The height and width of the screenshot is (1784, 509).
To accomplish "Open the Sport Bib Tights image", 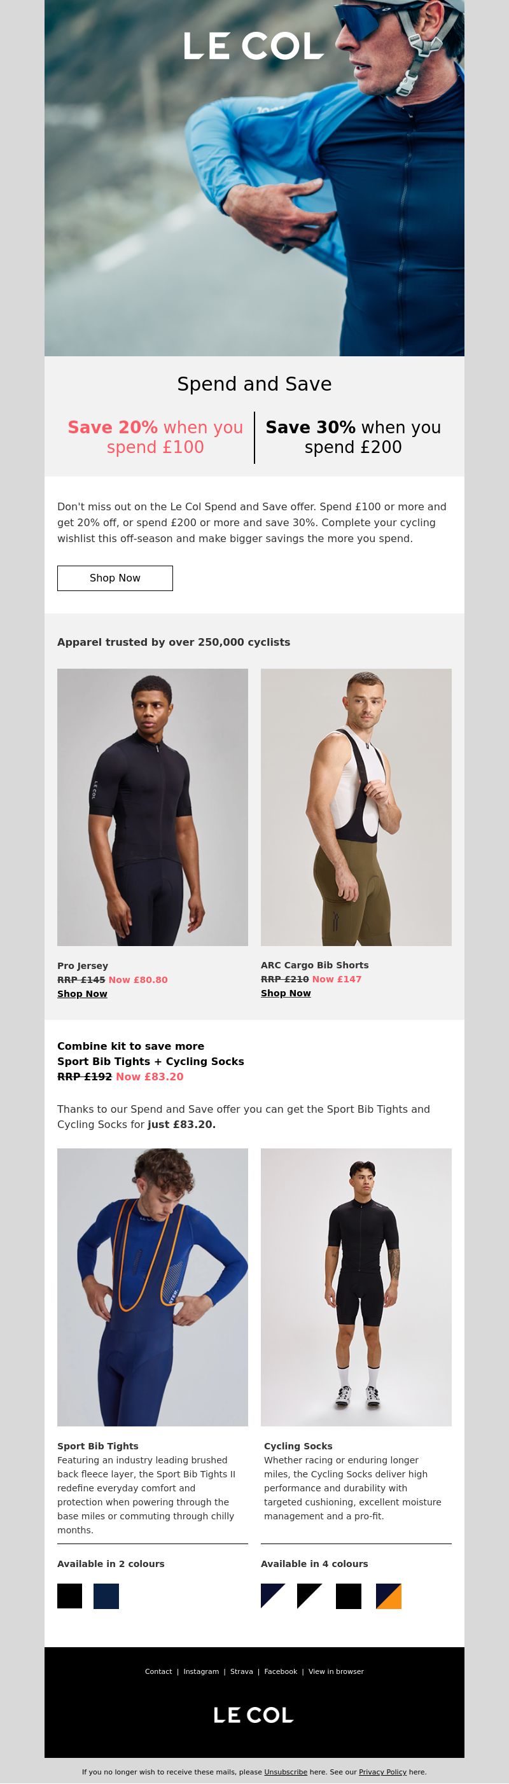I will pos(152,1286).
